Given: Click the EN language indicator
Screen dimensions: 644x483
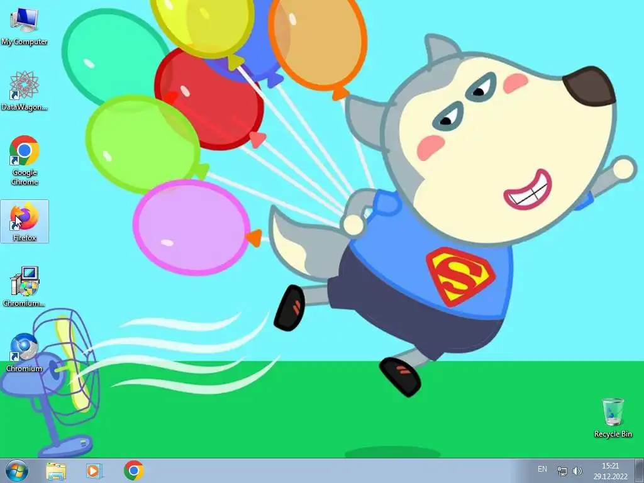Looking at the screenshot, I should [x=542, y=469].
